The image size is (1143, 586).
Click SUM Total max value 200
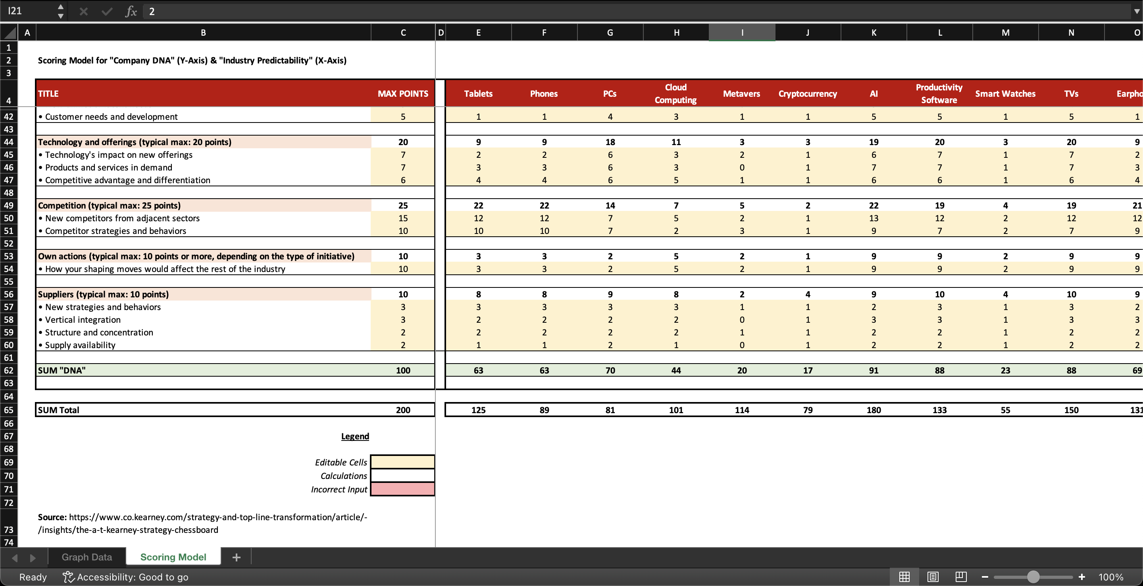(x=403, y=410)
